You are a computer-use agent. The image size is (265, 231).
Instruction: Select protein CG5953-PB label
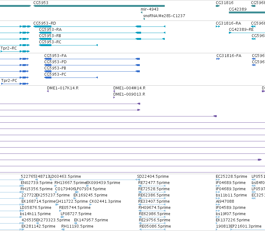55,68
